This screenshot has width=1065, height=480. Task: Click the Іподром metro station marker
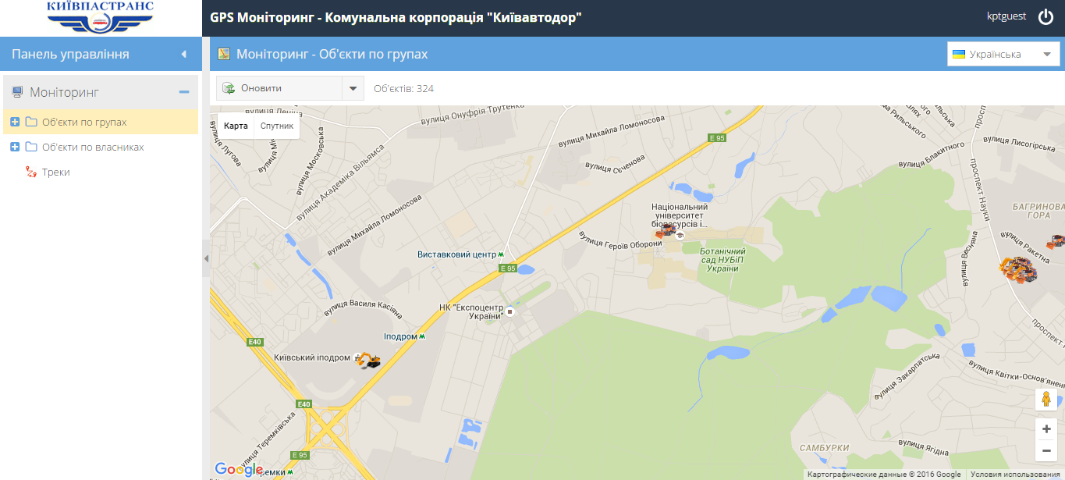pos(422,336)
